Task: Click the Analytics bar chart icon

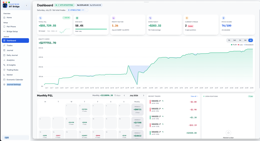Action: pyautogui.click(x=4, y=60)
